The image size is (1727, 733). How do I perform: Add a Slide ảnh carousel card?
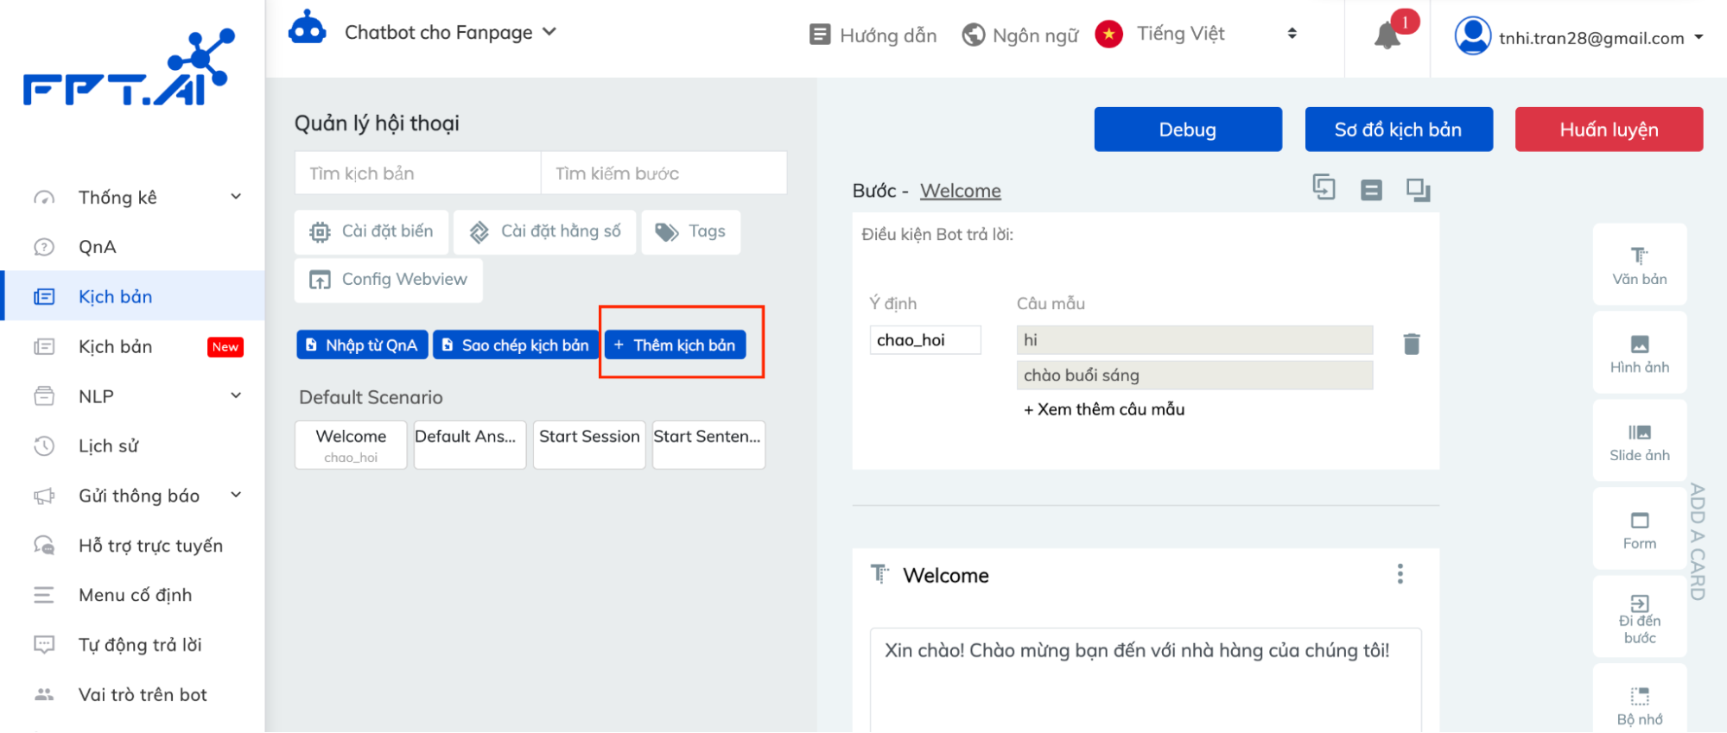1639,441
